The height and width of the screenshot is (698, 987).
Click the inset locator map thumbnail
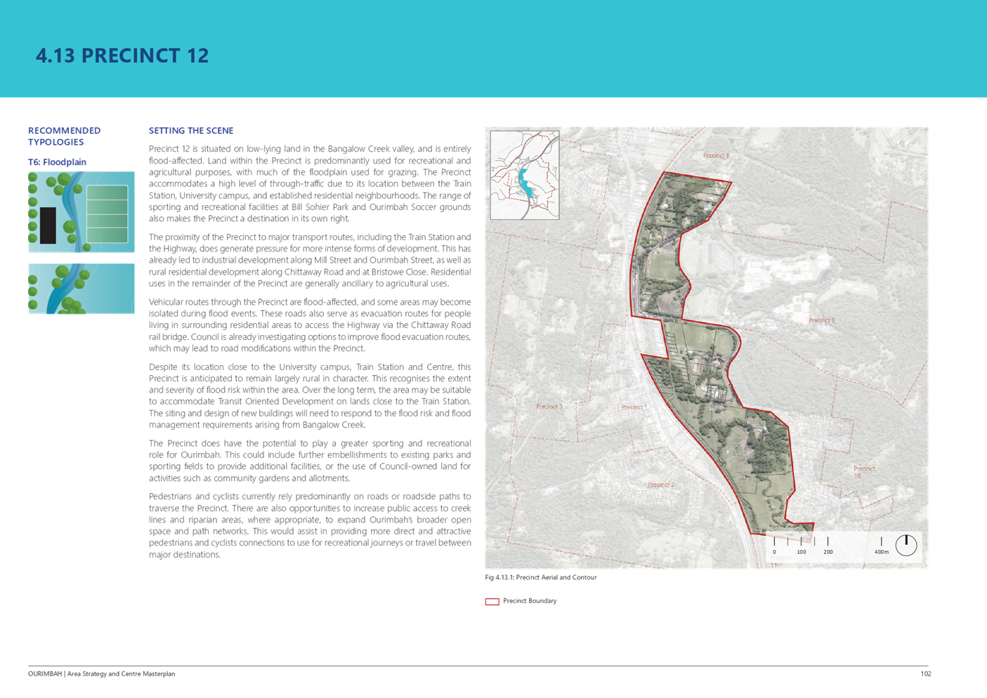point(524,175)
